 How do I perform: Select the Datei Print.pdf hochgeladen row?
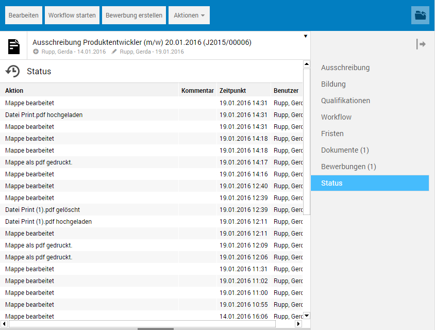44,115
